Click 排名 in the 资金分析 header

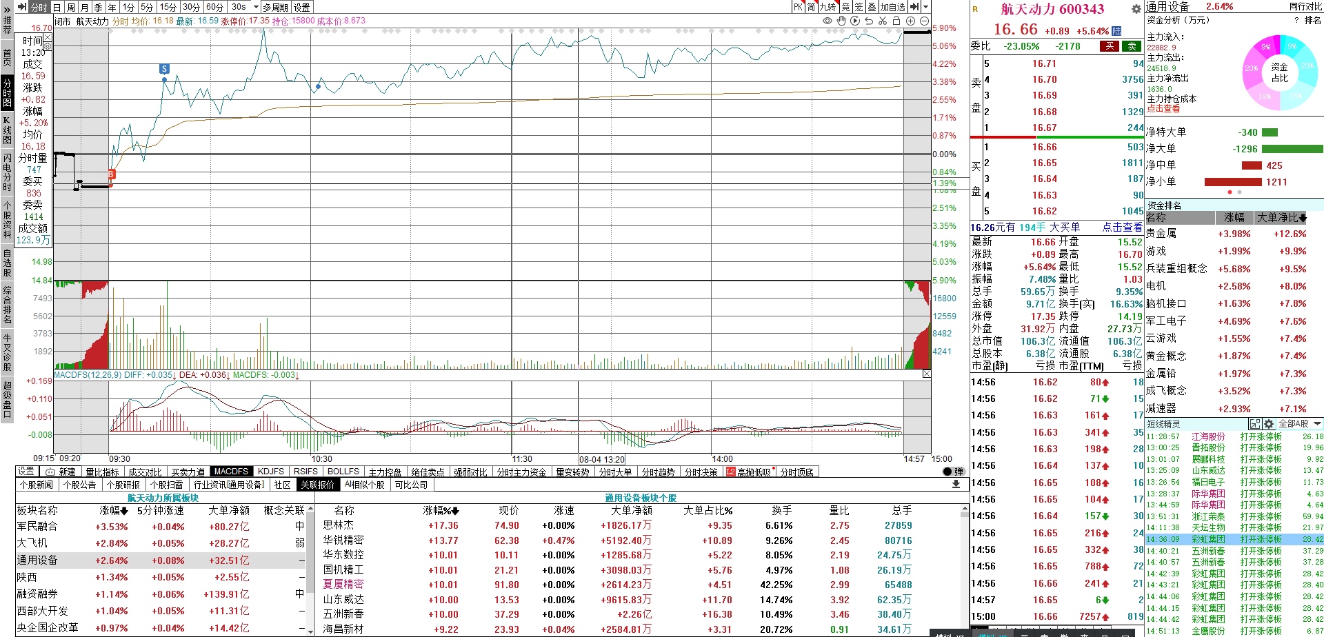[1313, 21]
